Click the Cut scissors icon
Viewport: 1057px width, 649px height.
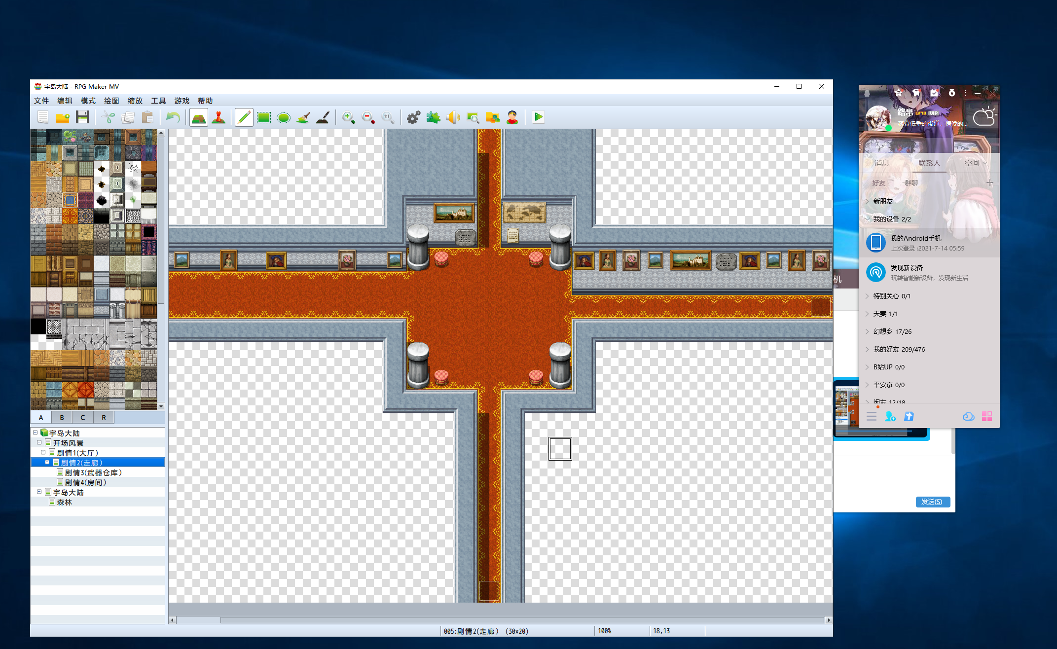(x=108, y=117)
